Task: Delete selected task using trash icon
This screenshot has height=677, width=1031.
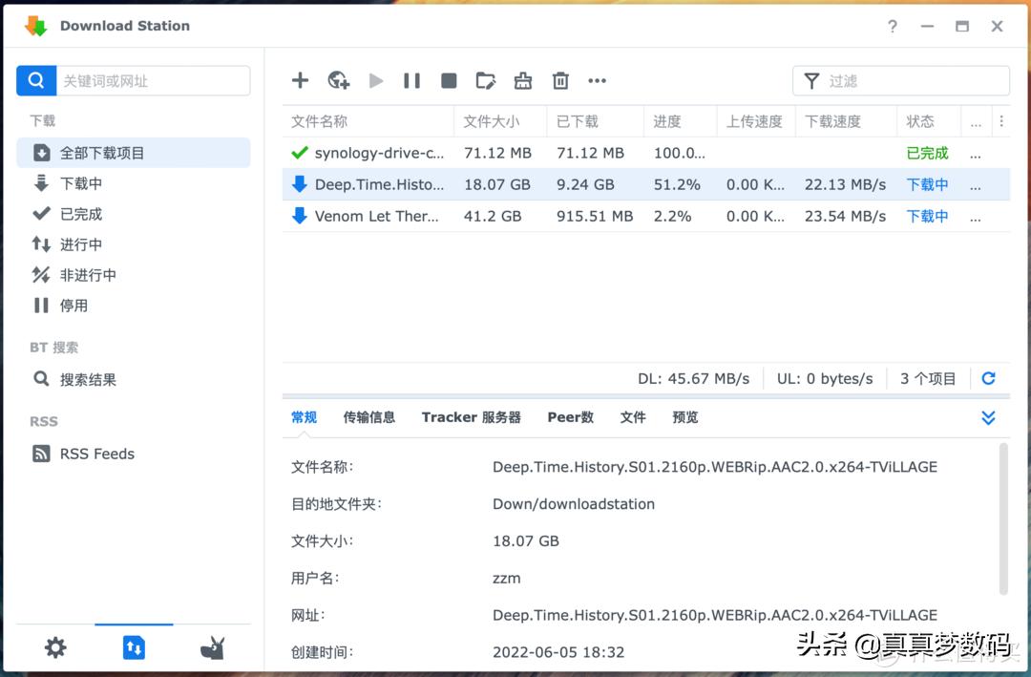Action: tap(559, 80)
